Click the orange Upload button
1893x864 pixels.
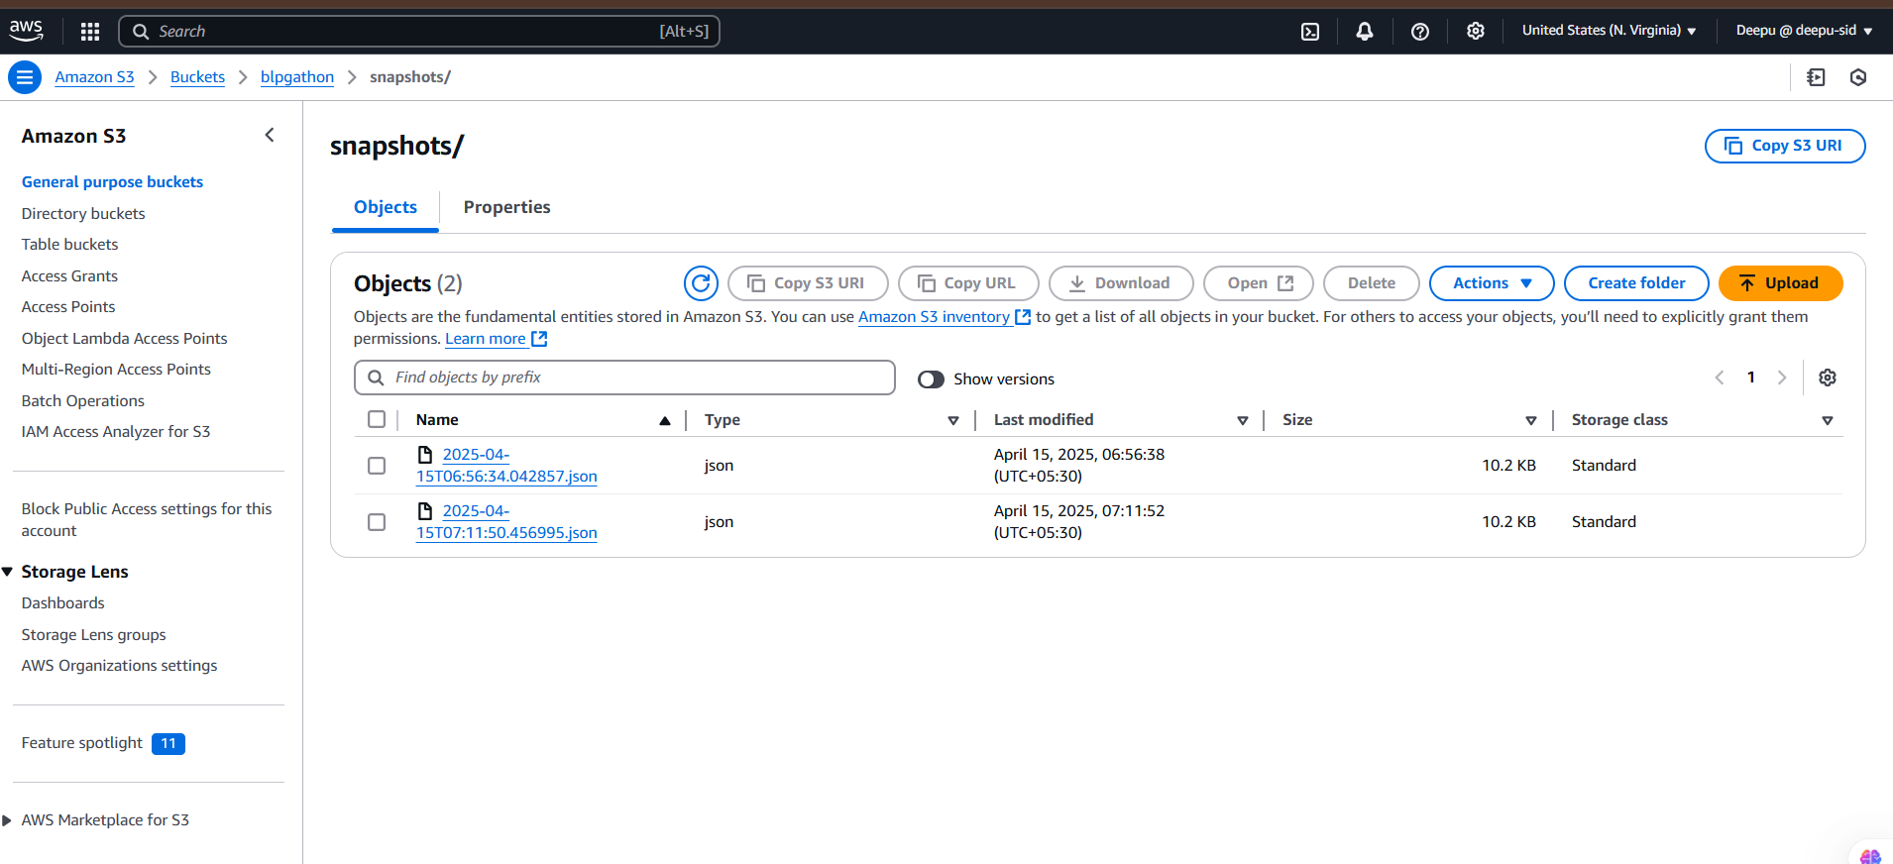pos(1780,283)
